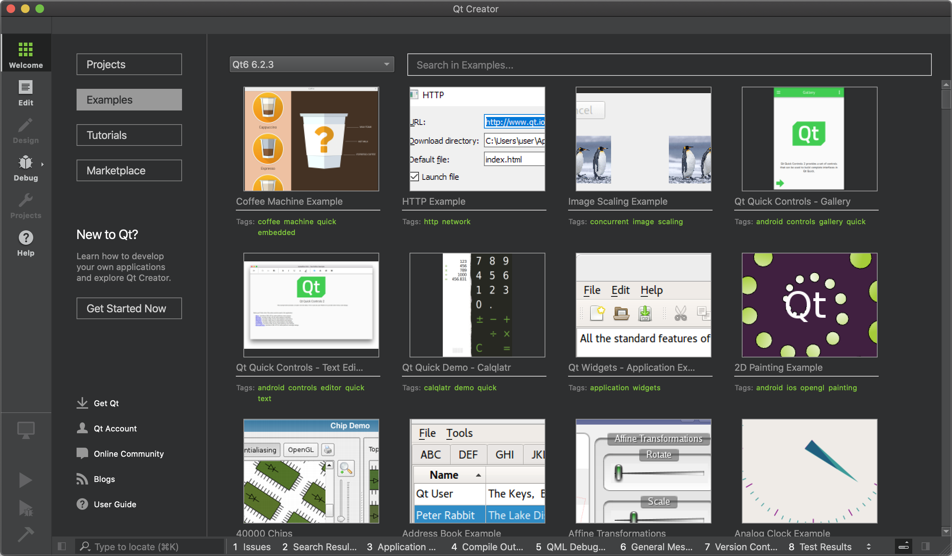This screenshot has height=556, width=952.
Task: Open the output panes selector arrows
Action: (x=869, y=547)
